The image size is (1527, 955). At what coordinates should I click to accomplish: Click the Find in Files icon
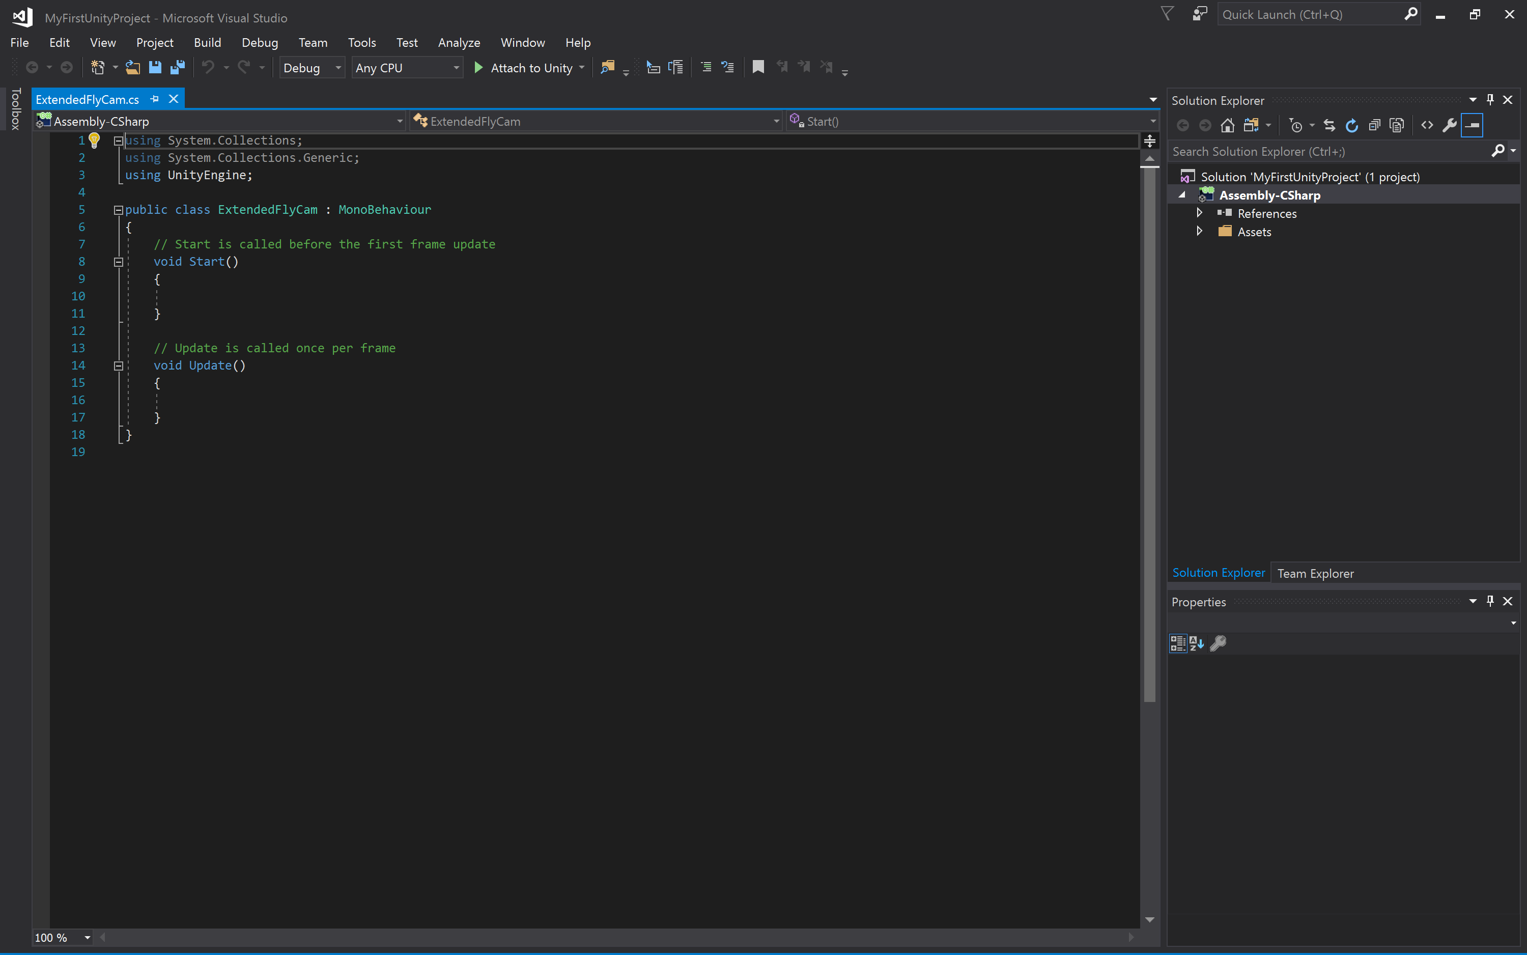(x=607, y=68)
